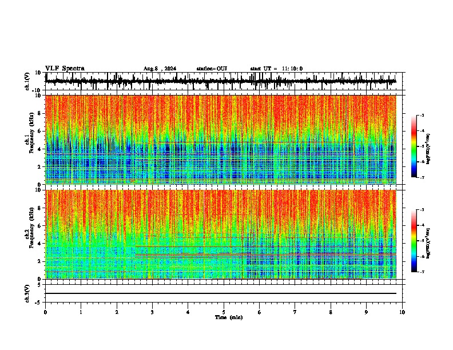
Task: Click time axis tick label "1"
Action: click(81, 312)
